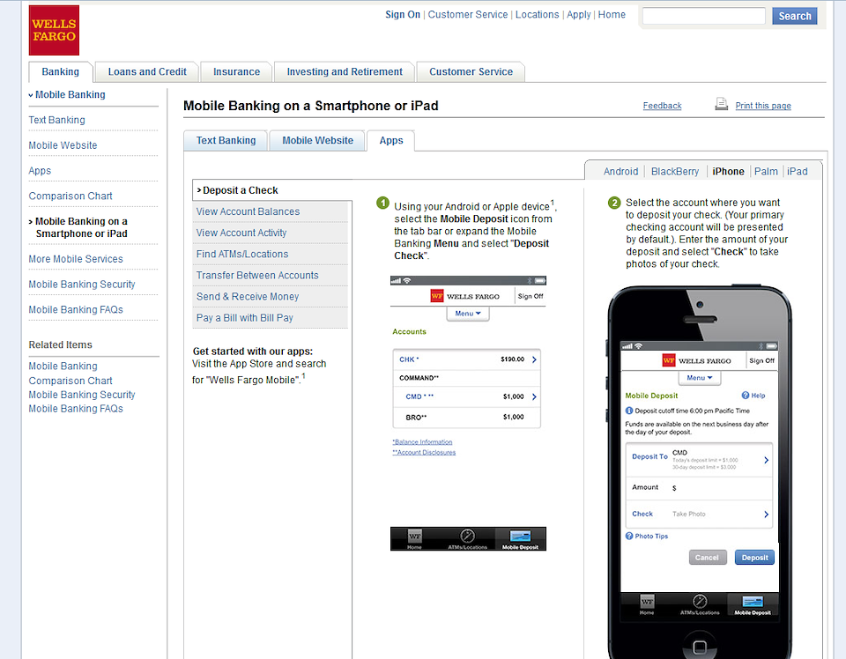Select View Account Activity item
Screen dimensions: 846x659
pyautogui.click(x=271, y=233)
